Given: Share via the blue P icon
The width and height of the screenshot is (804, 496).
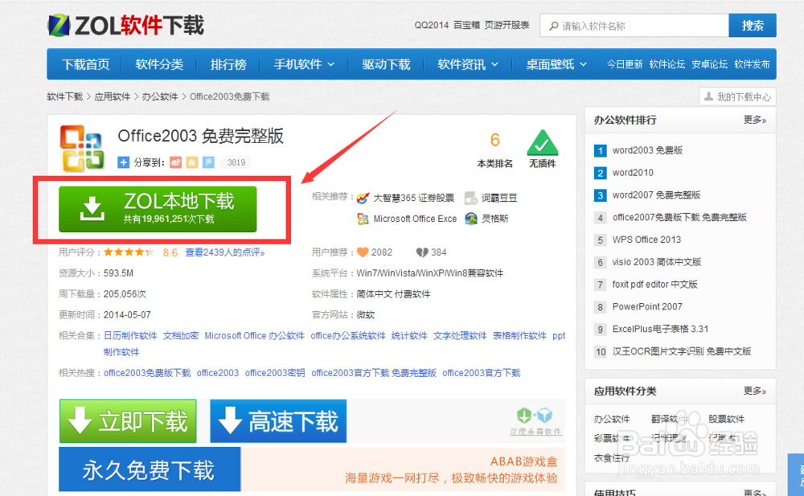Looking at the screenshot, I should pos(208,162).
